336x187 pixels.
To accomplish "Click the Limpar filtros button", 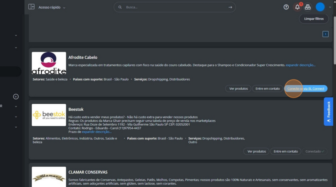I will click(314, 19).
